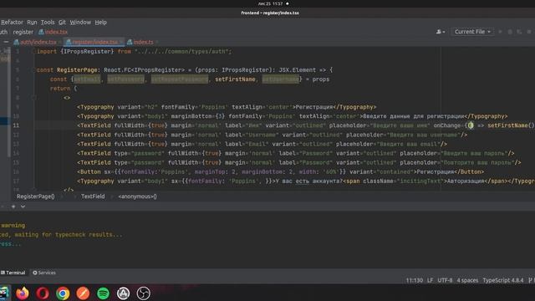The height and width of the screenshot is (301, 535).
Task: Click the 'warning' text in terminal output
Action: click(13, 226)
